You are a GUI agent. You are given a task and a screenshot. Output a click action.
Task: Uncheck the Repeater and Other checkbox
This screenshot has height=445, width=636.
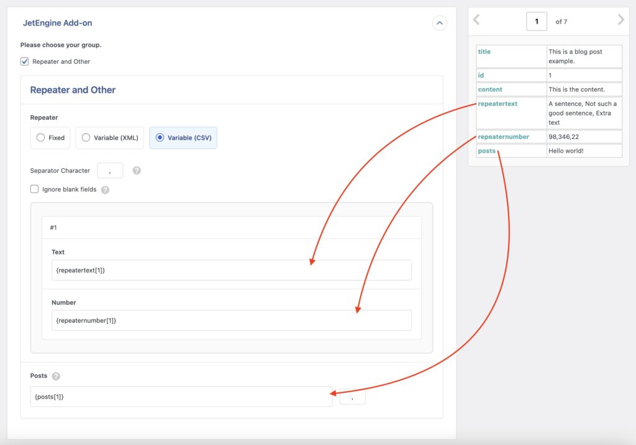[x=25, y=61]
